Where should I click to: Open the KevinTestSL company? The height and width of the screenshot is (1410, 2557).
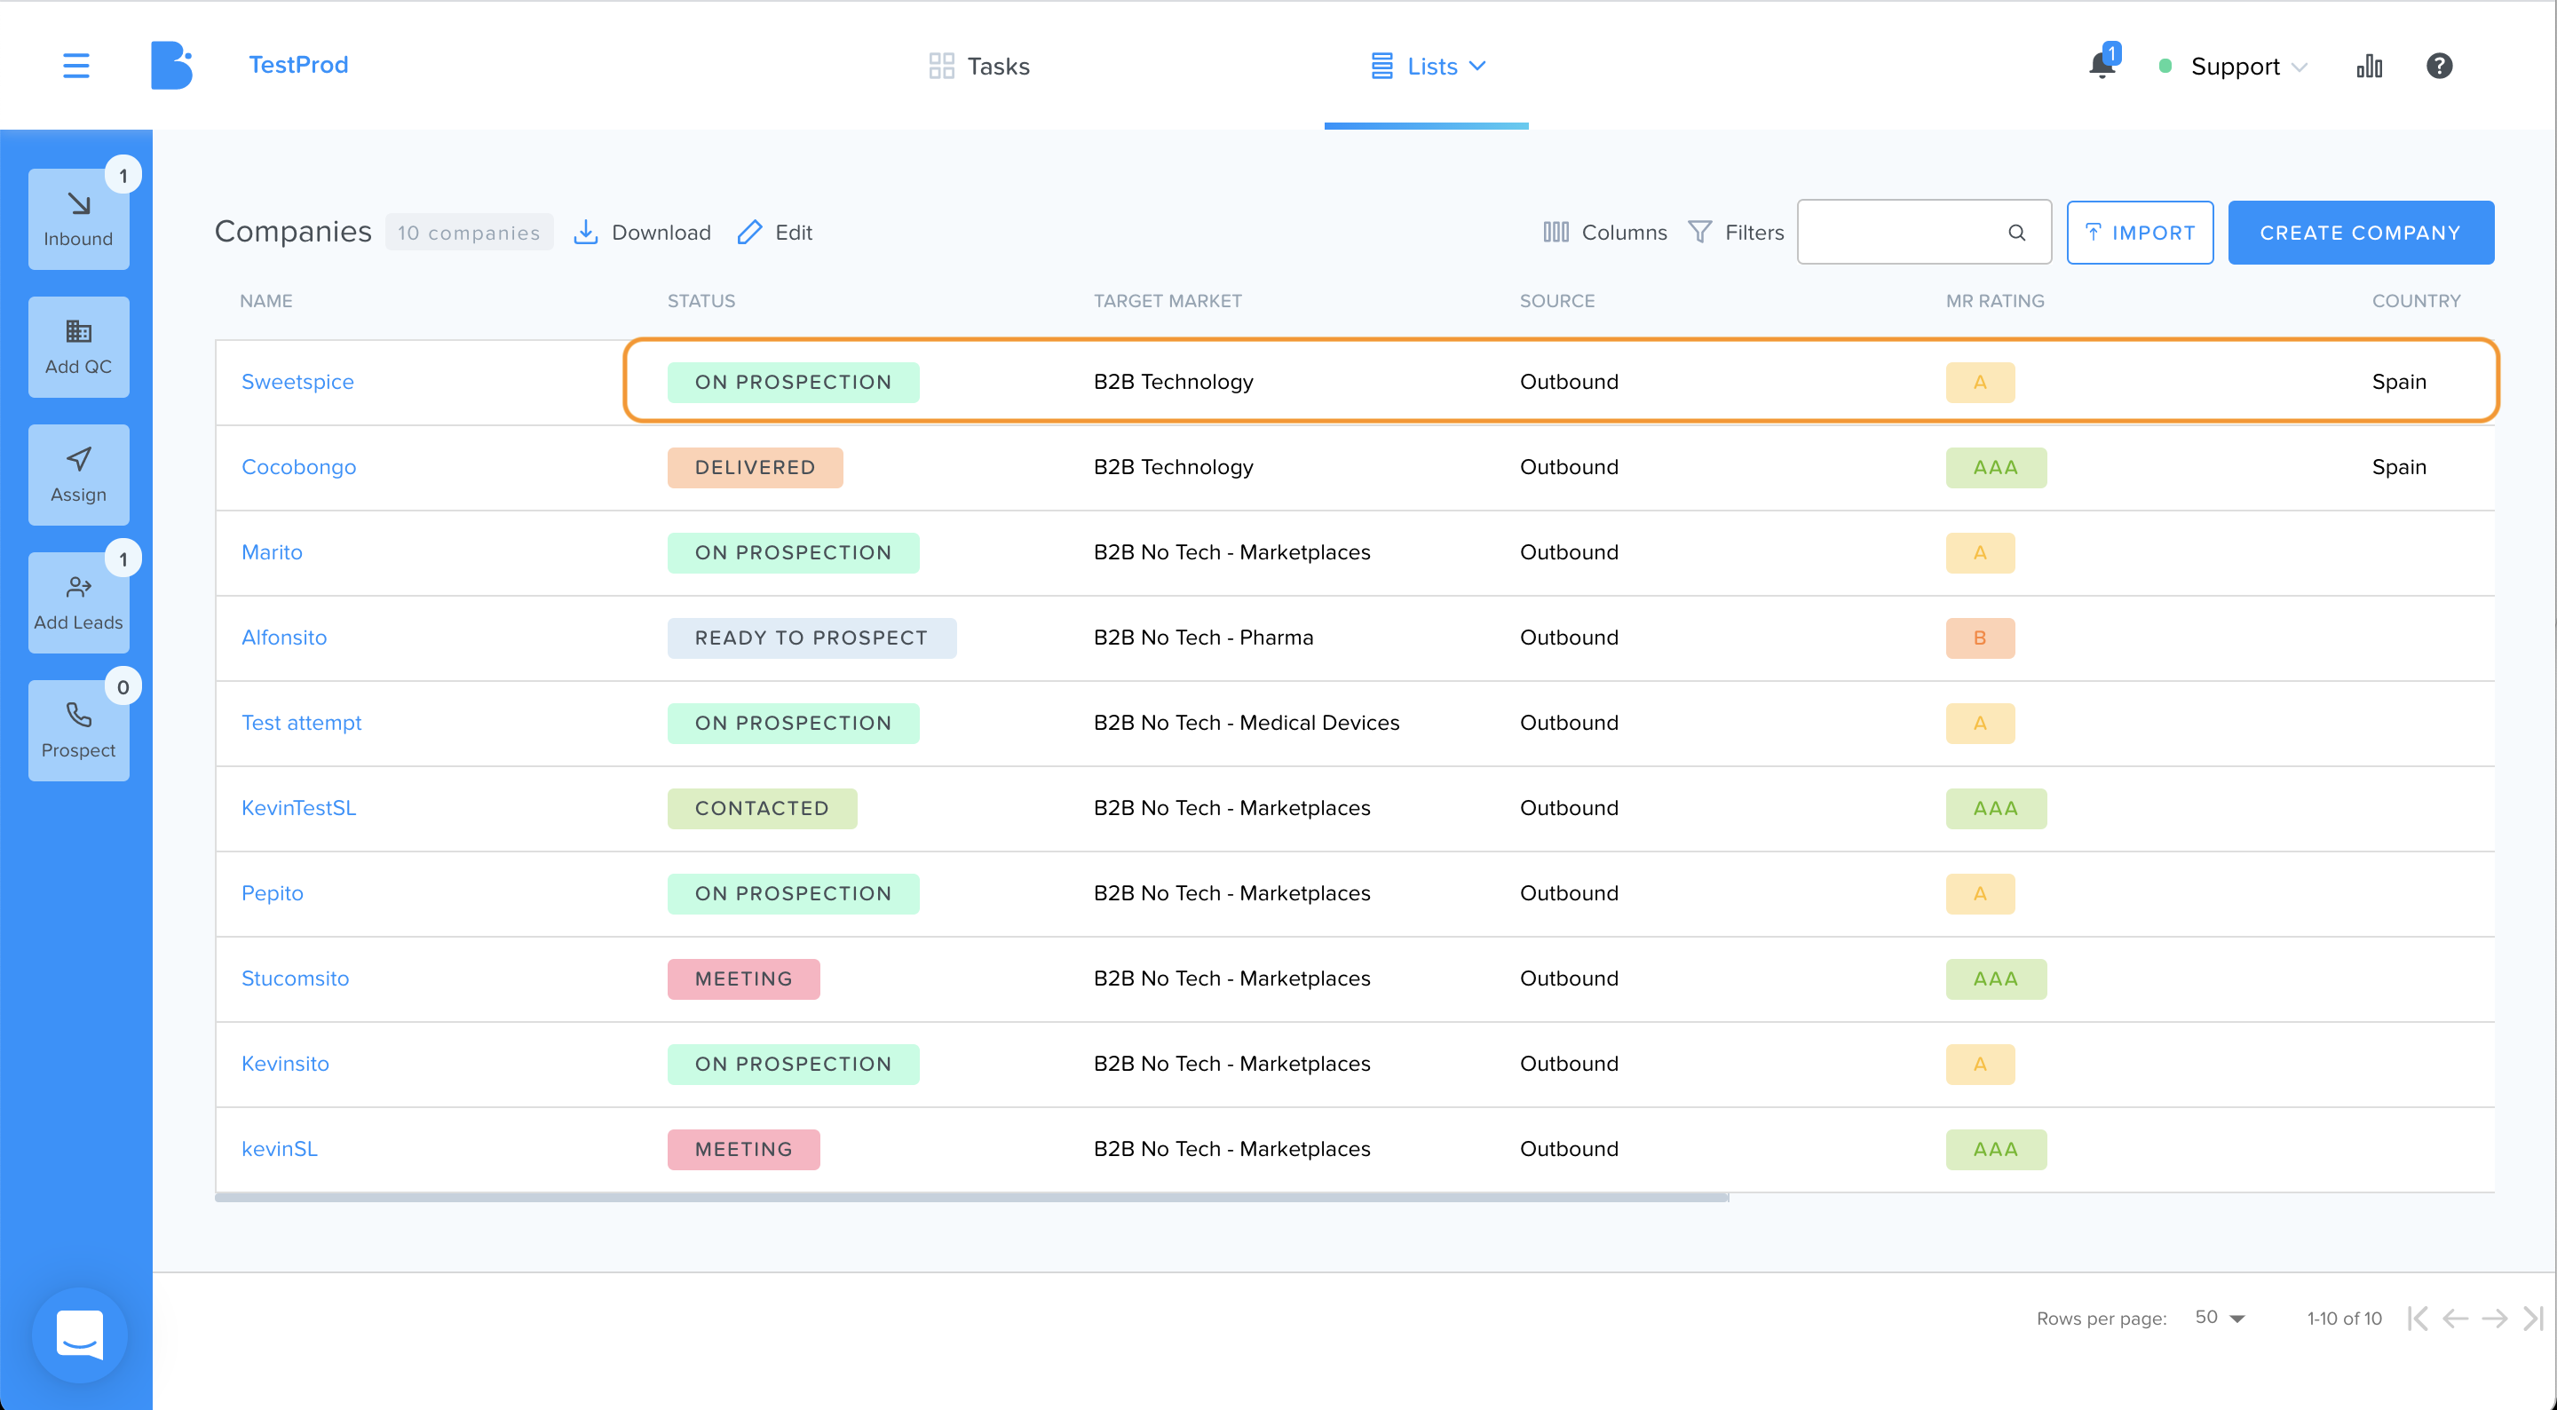coord(299,809)
